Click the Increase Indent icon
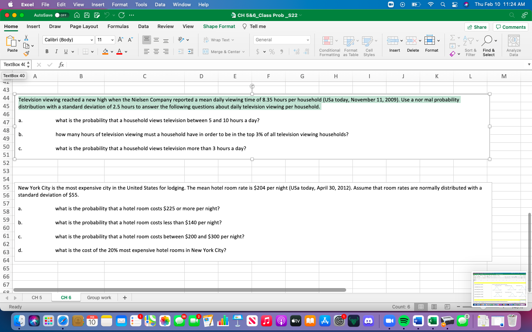532x332 pixels. point(191,52)
